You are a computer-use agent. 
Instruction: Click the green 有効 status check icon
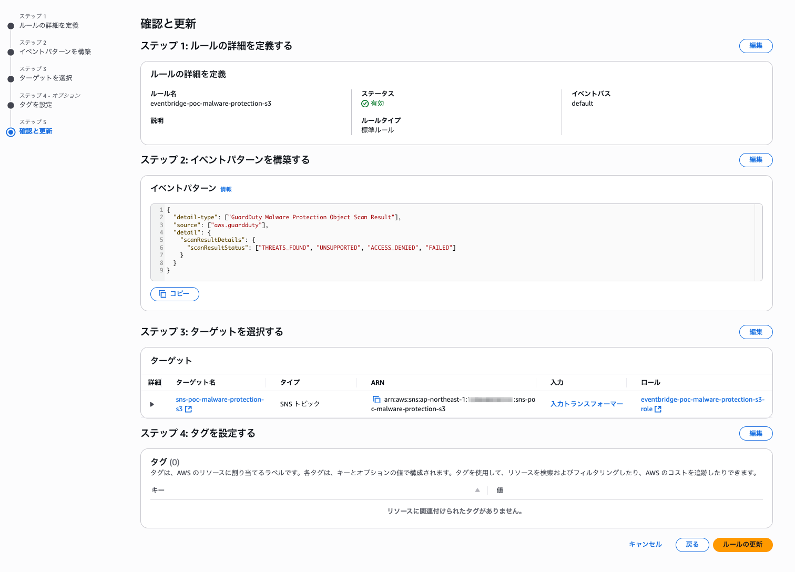365,104
